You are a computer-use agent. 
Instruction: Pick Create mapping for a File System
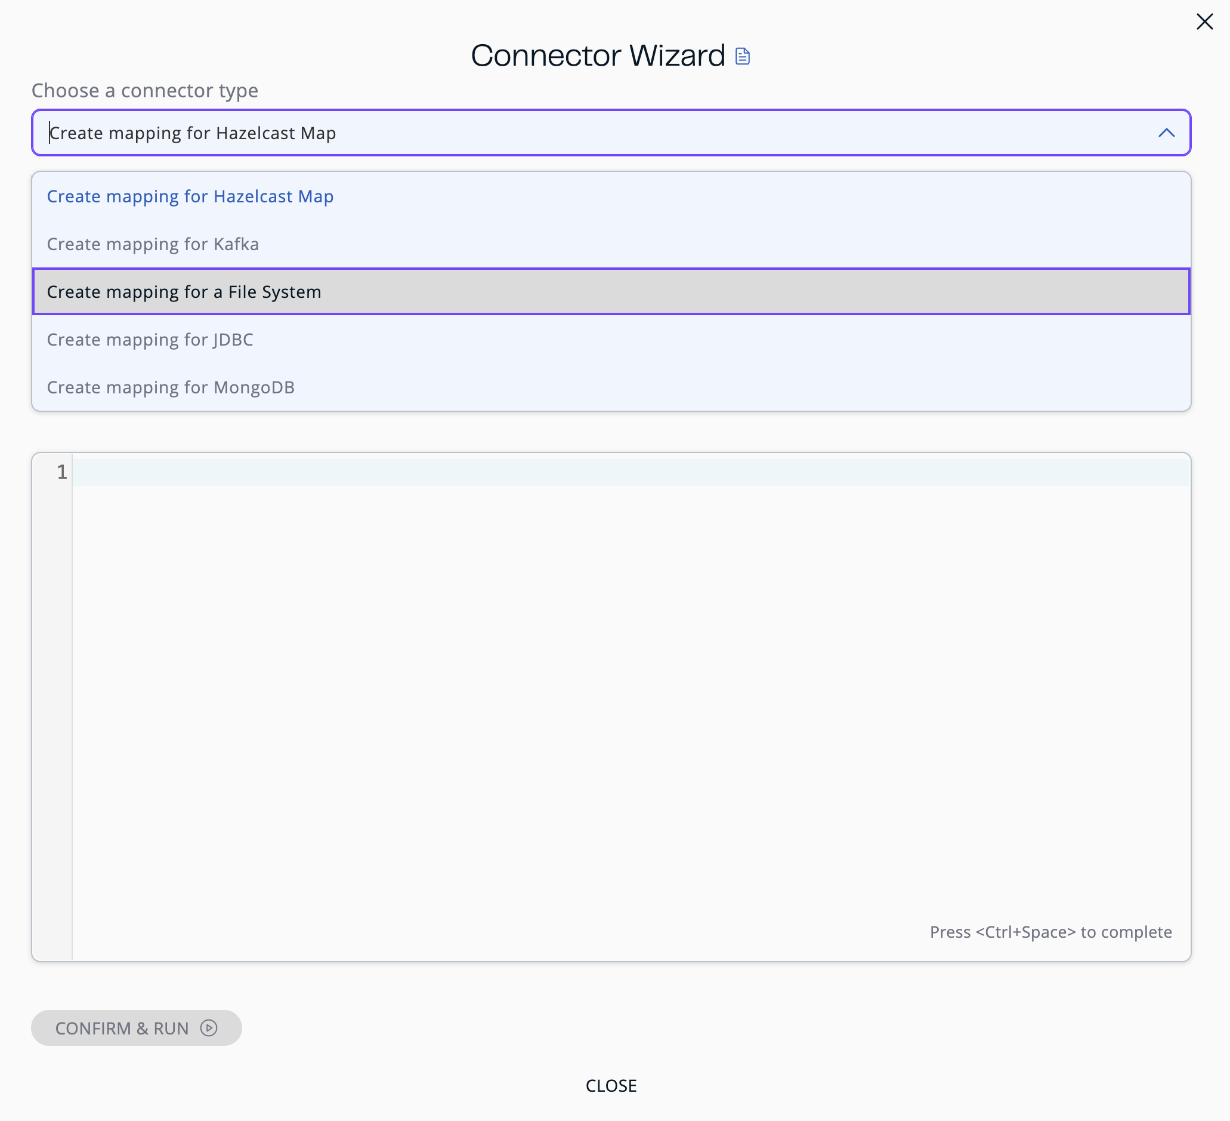tap(184, 292)
